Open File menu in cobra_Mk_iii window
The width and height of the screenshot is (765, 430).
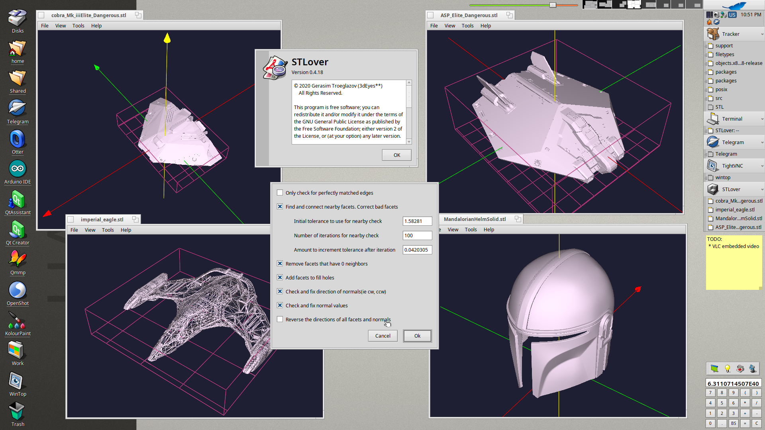[45, 25]
